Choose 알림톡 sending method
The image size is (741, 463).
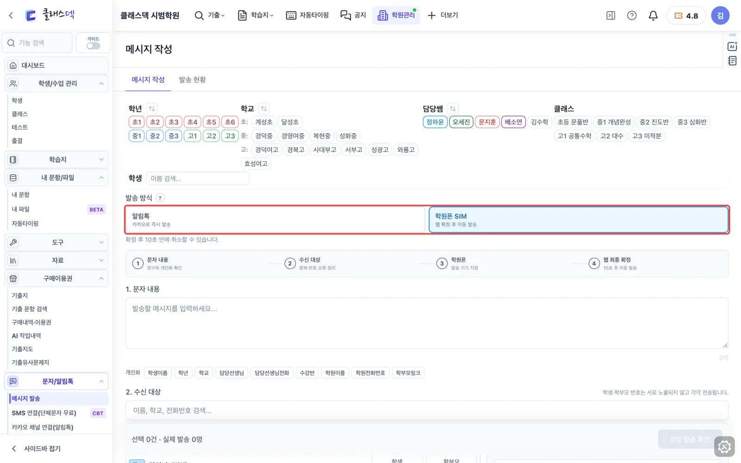275,219
